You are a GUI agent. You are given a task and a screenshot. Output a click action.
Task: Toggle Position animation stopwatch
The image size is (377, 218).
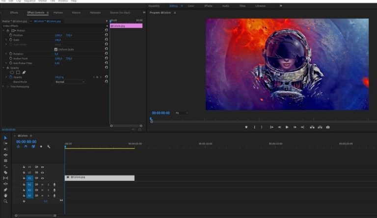point(11,35)
